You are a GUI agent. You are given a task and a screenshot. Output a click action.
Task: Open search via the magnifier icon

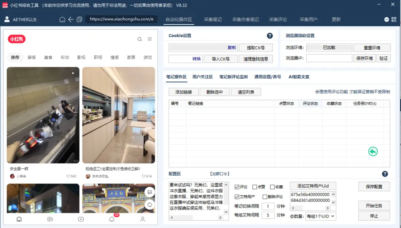pos(140,39)
